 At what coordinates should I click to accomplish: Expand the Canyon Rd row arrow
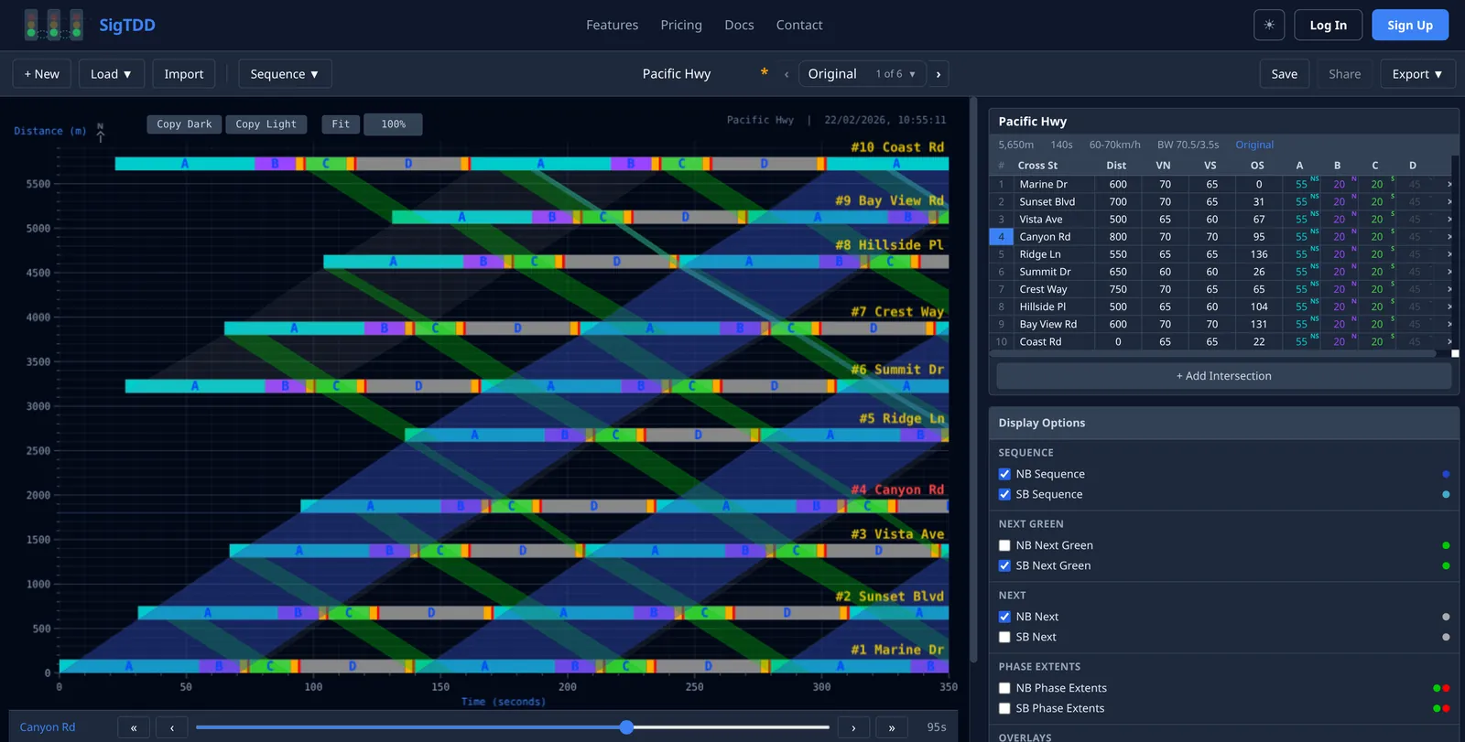click(x=1449, y=236)
